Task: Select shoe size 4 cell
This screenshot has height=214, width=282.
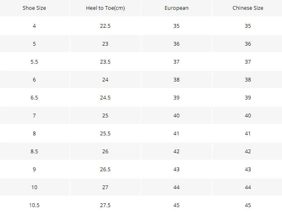Action: [34, 26]
